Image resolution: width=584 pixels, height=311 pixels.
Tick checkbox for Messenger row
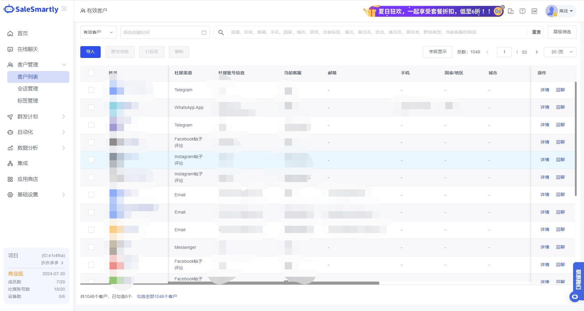91,247
